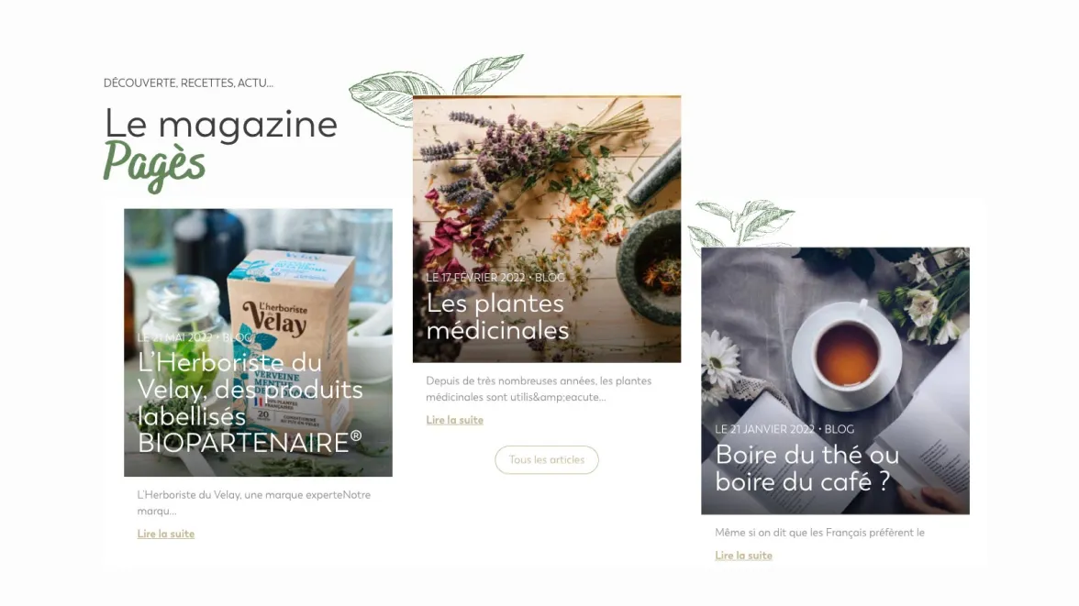Click the "DÉCOUVERTE, RECETTES, ACTU..." subtitle
The height and width of the screenshot is (606, 1079).
pyautogui.click(x=188, y=83)
